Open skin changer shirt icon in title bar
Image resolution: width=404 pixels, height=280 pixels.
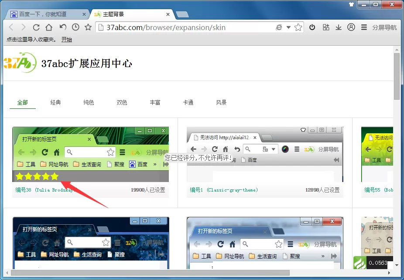click(351, 4)
